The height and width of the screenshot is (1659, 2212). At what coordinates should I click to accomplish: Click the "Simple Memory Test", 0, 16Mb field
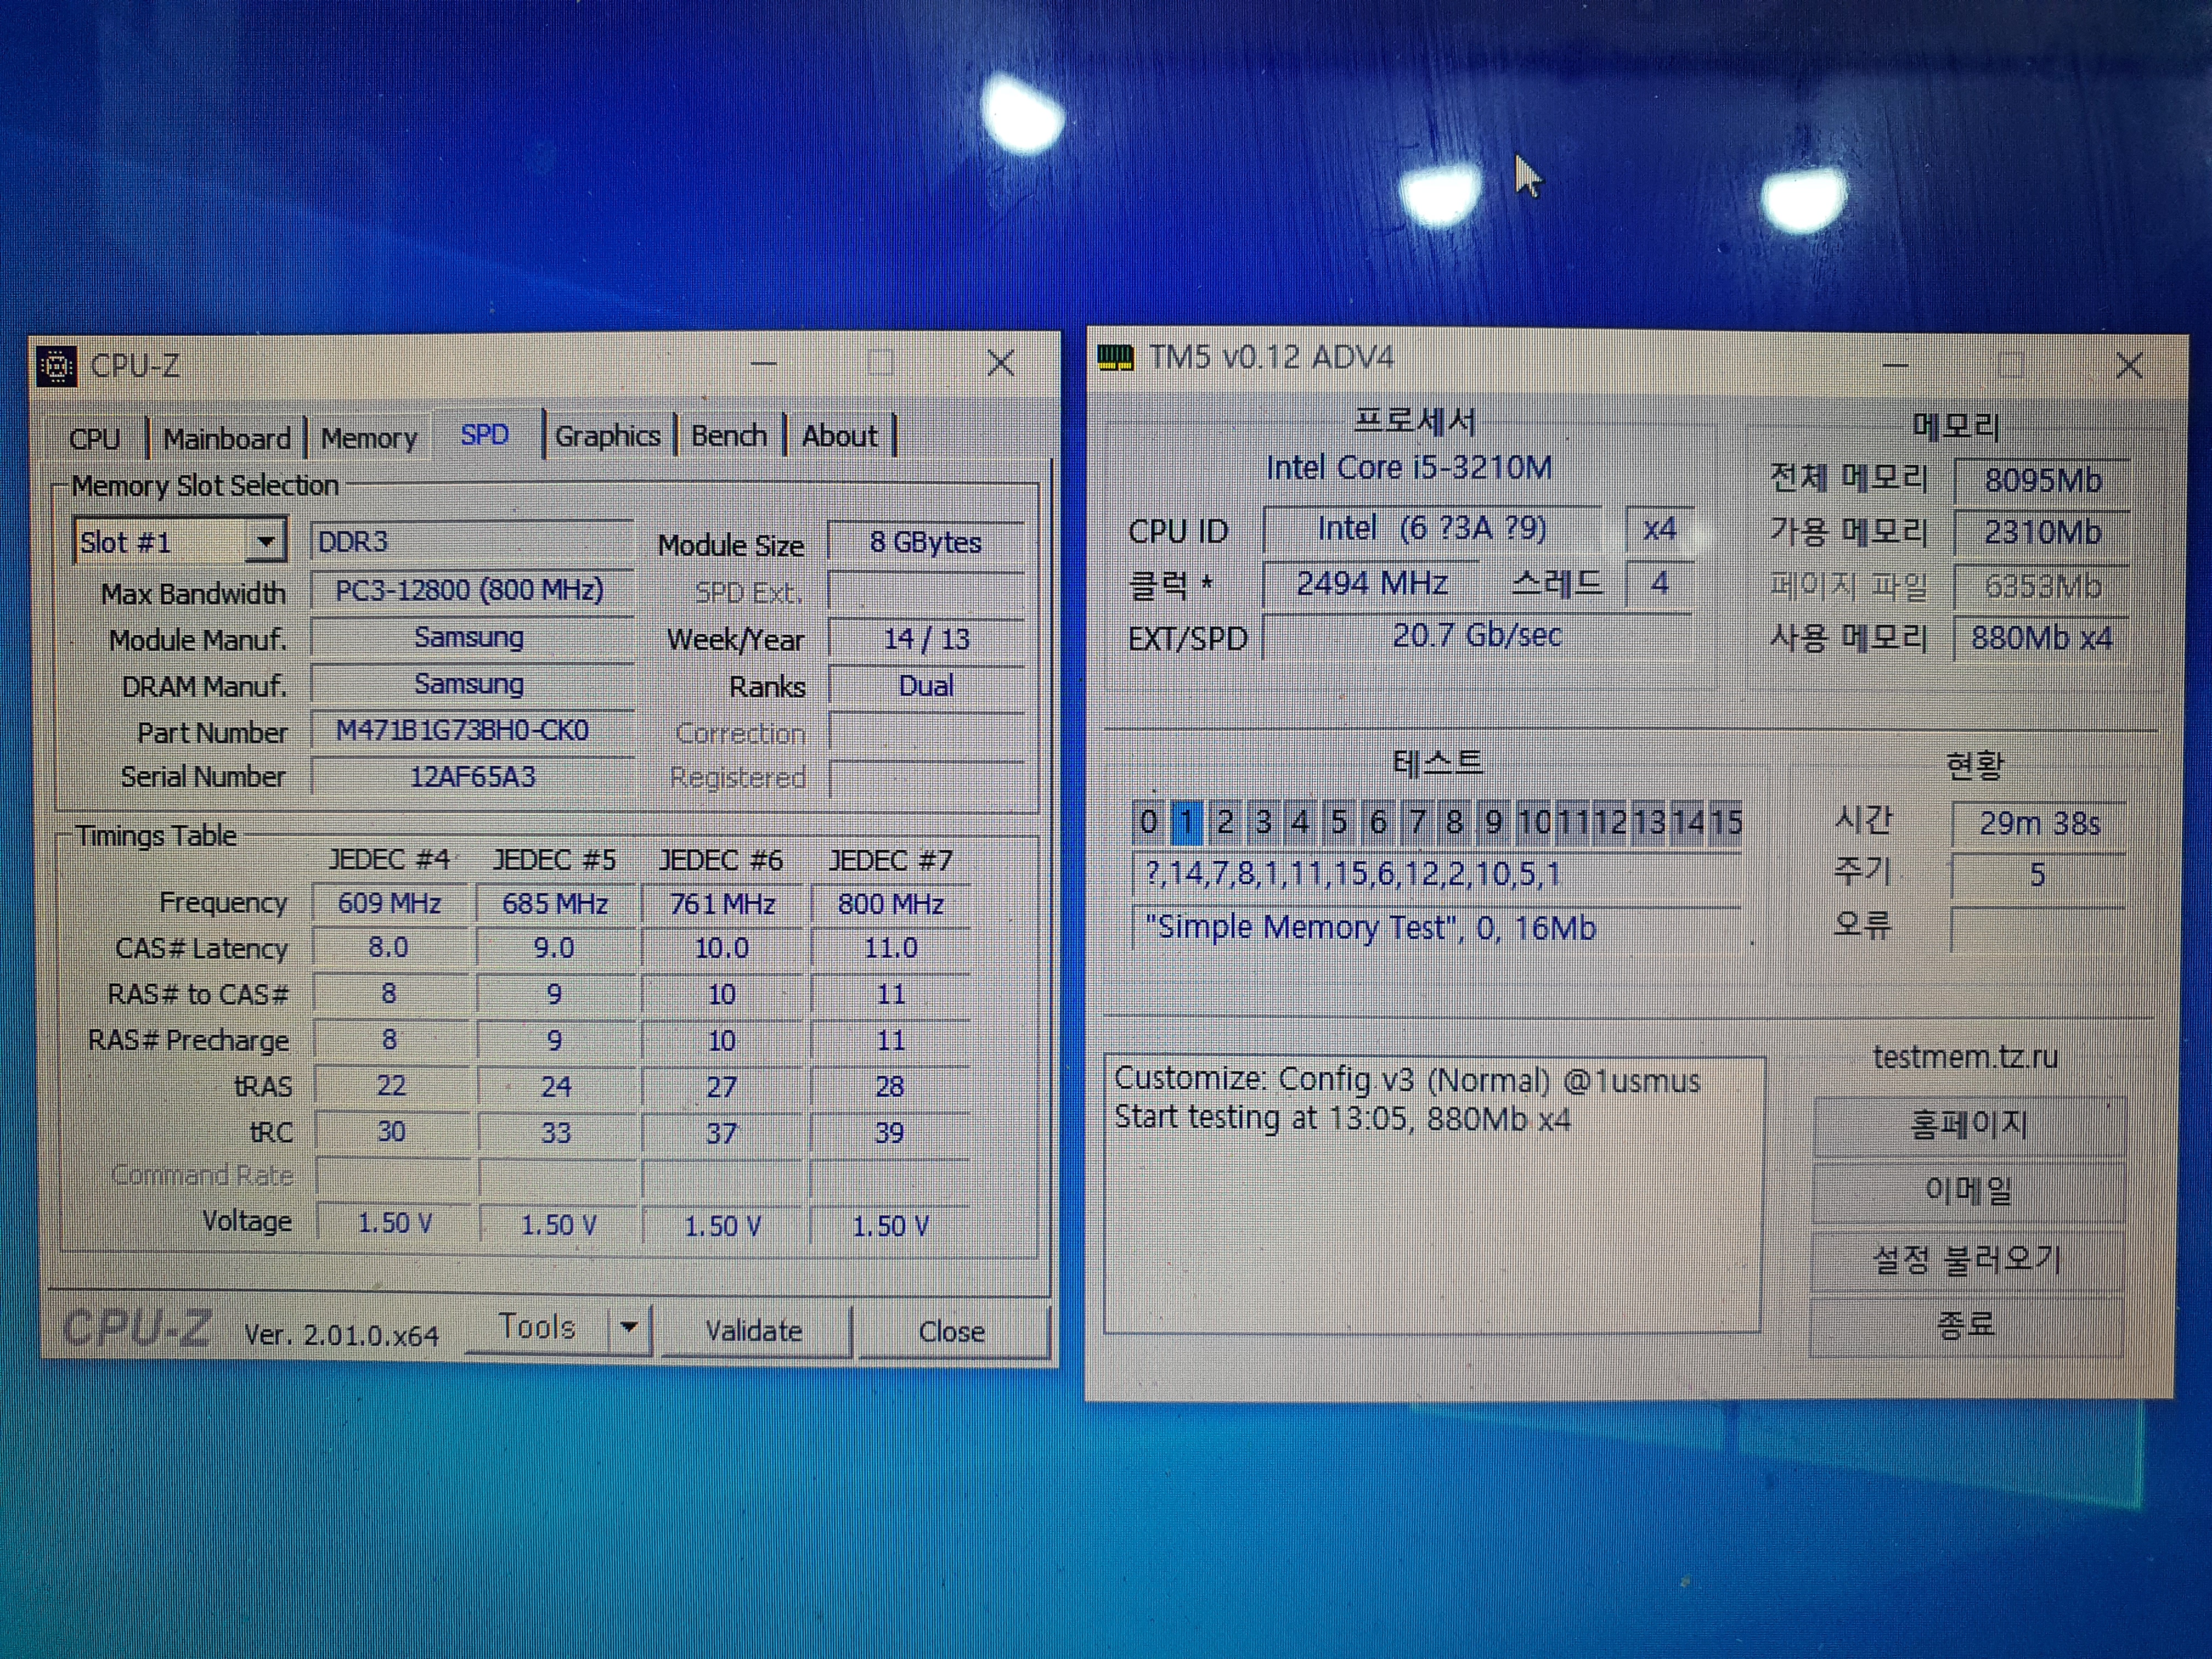[1436, 928]
